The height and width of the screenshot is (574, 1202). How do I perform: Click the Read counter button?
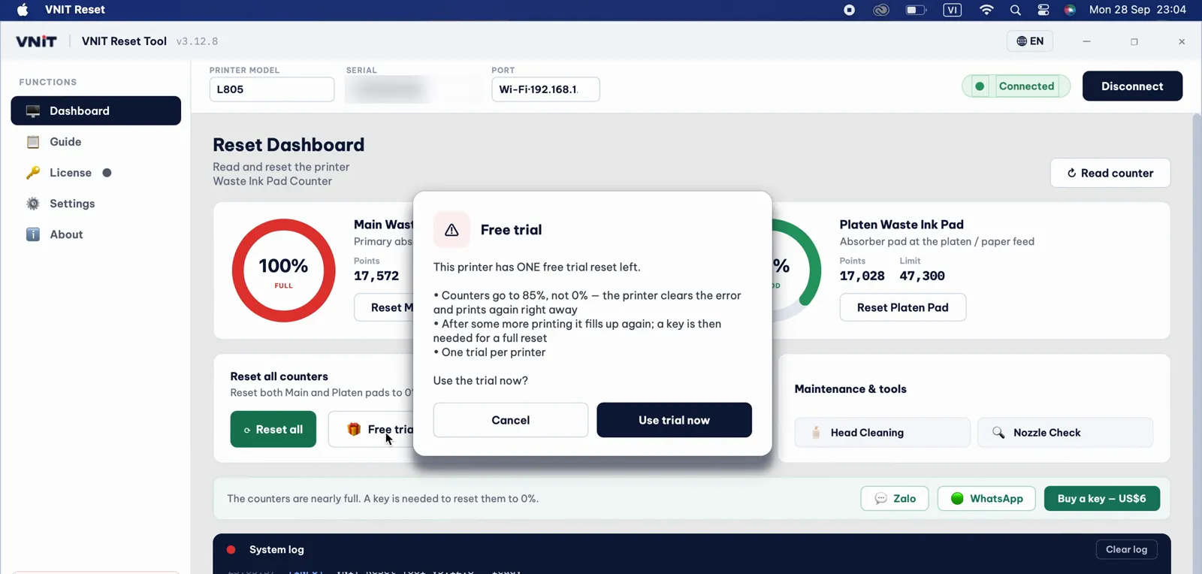tap(1110, 173)
